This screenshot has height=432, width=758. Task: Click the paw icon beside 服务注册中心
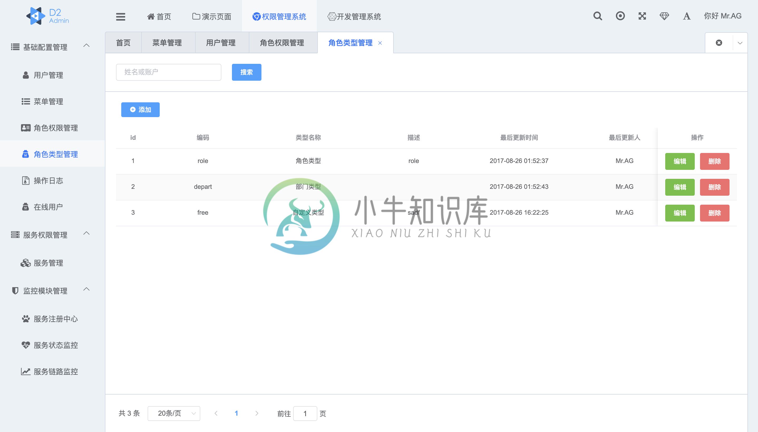[x=26, y=319]
